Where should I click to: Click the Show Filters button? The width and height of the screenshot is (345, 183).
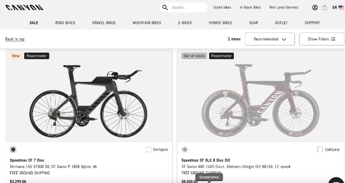click(321, 39)
